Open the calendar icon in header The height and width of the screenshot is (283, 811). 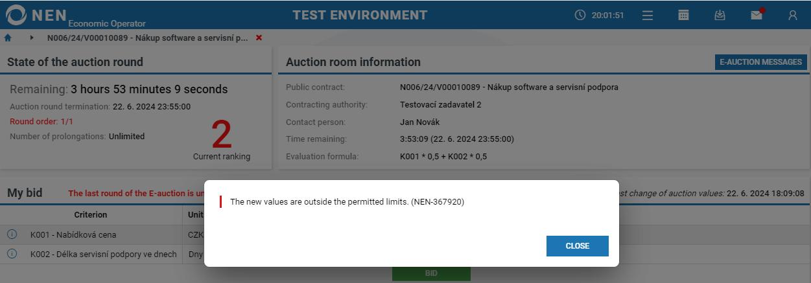[683, 16]
